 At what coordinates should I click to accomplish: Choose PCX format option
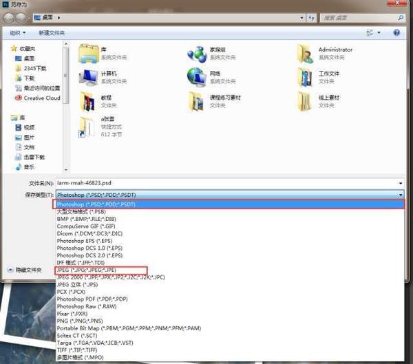(230, 292)
